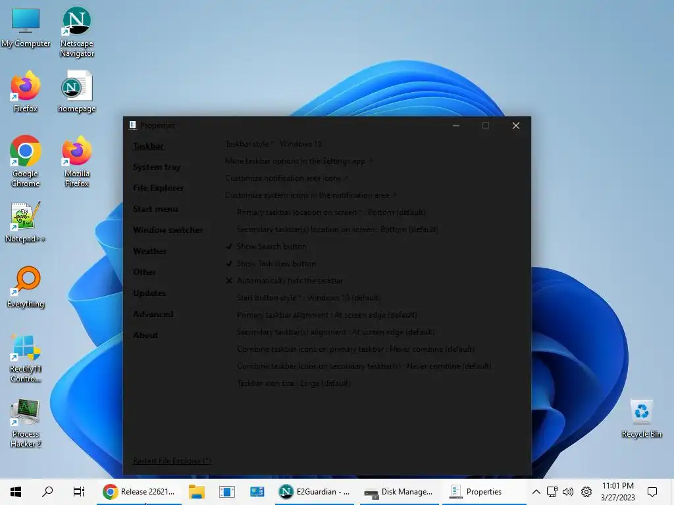Close the Properties window
The image size is (674, 505).
click(x=516, y=126)
